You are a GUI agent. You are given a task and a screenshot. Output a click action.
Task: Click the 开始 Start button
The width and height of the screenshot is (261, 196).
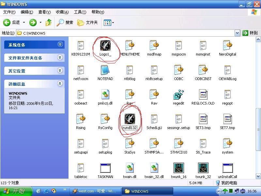pyautogui.click(x=16, y=191)
